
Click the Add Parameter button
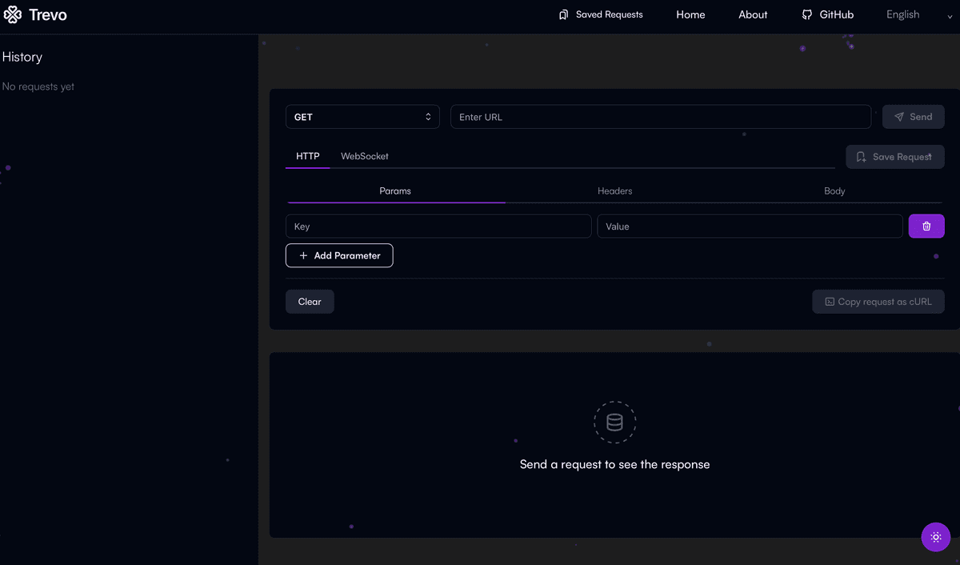(339, 255)
